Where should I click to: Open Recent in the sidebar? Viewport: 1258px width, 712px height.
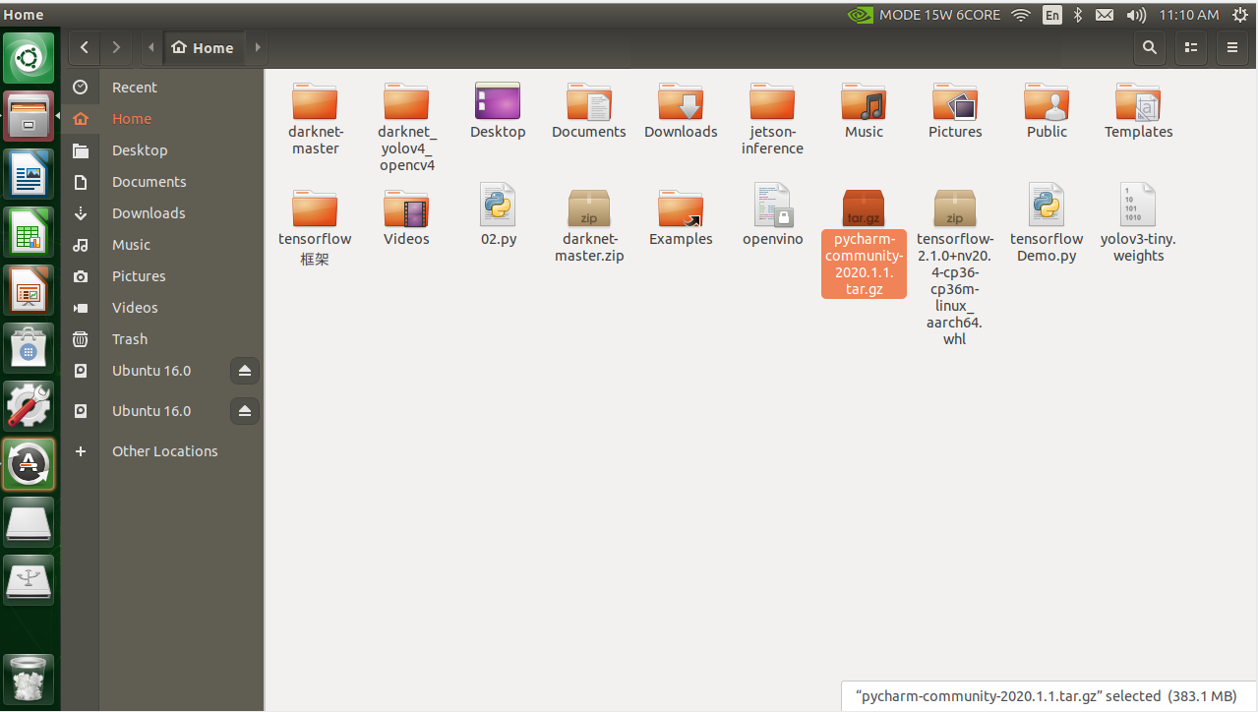162,88
